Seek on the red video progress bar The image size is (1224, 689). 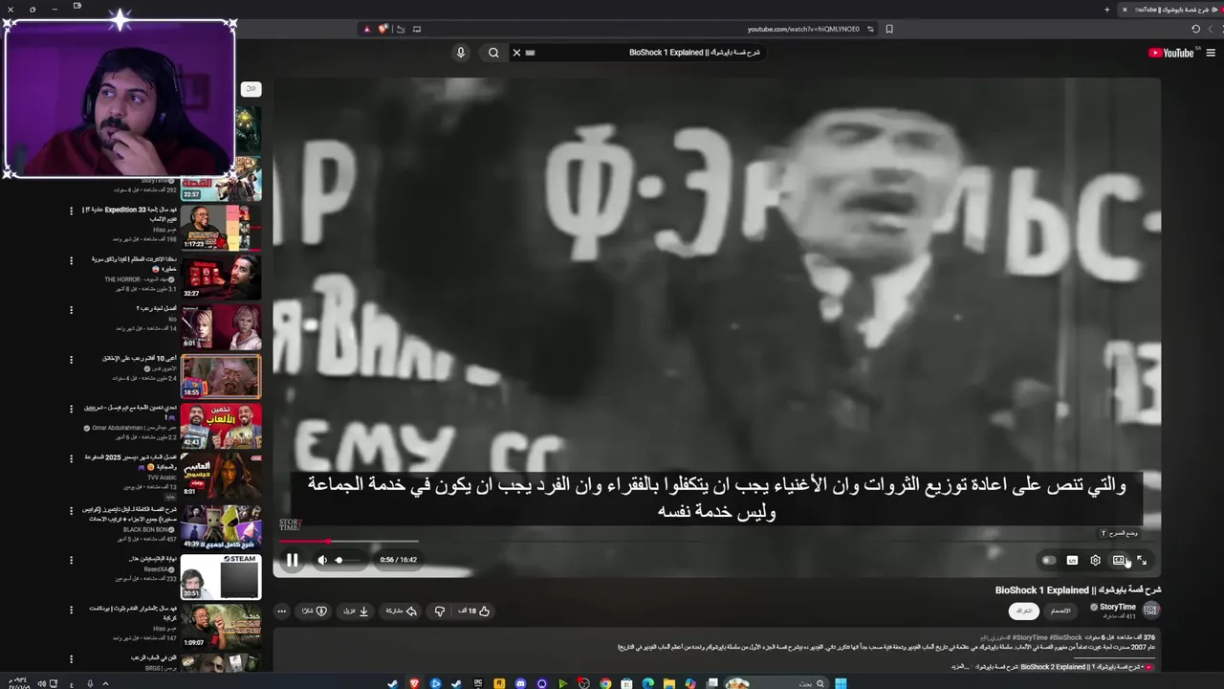[717, 542]
